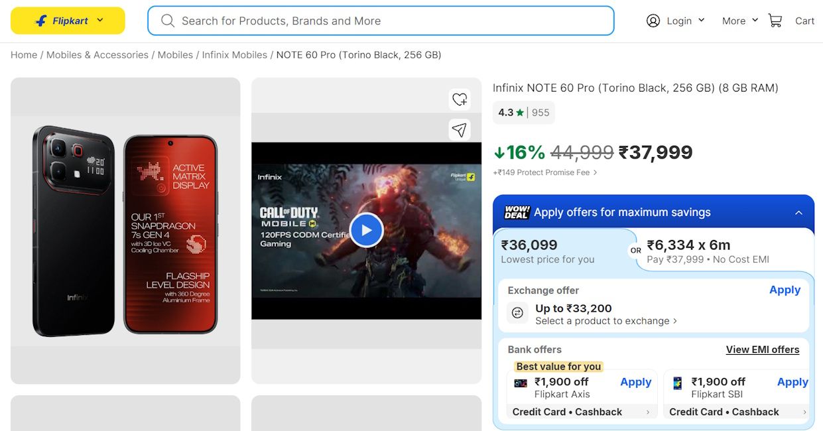Open Infinix Mobiles breadcrumb
The image size is (823, 431).
click(x=235, y=55)
